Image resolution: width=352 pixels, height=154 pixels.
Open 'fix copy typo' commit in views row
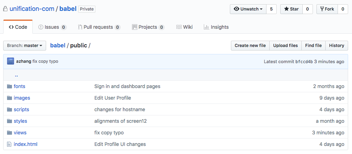point(109,133)
